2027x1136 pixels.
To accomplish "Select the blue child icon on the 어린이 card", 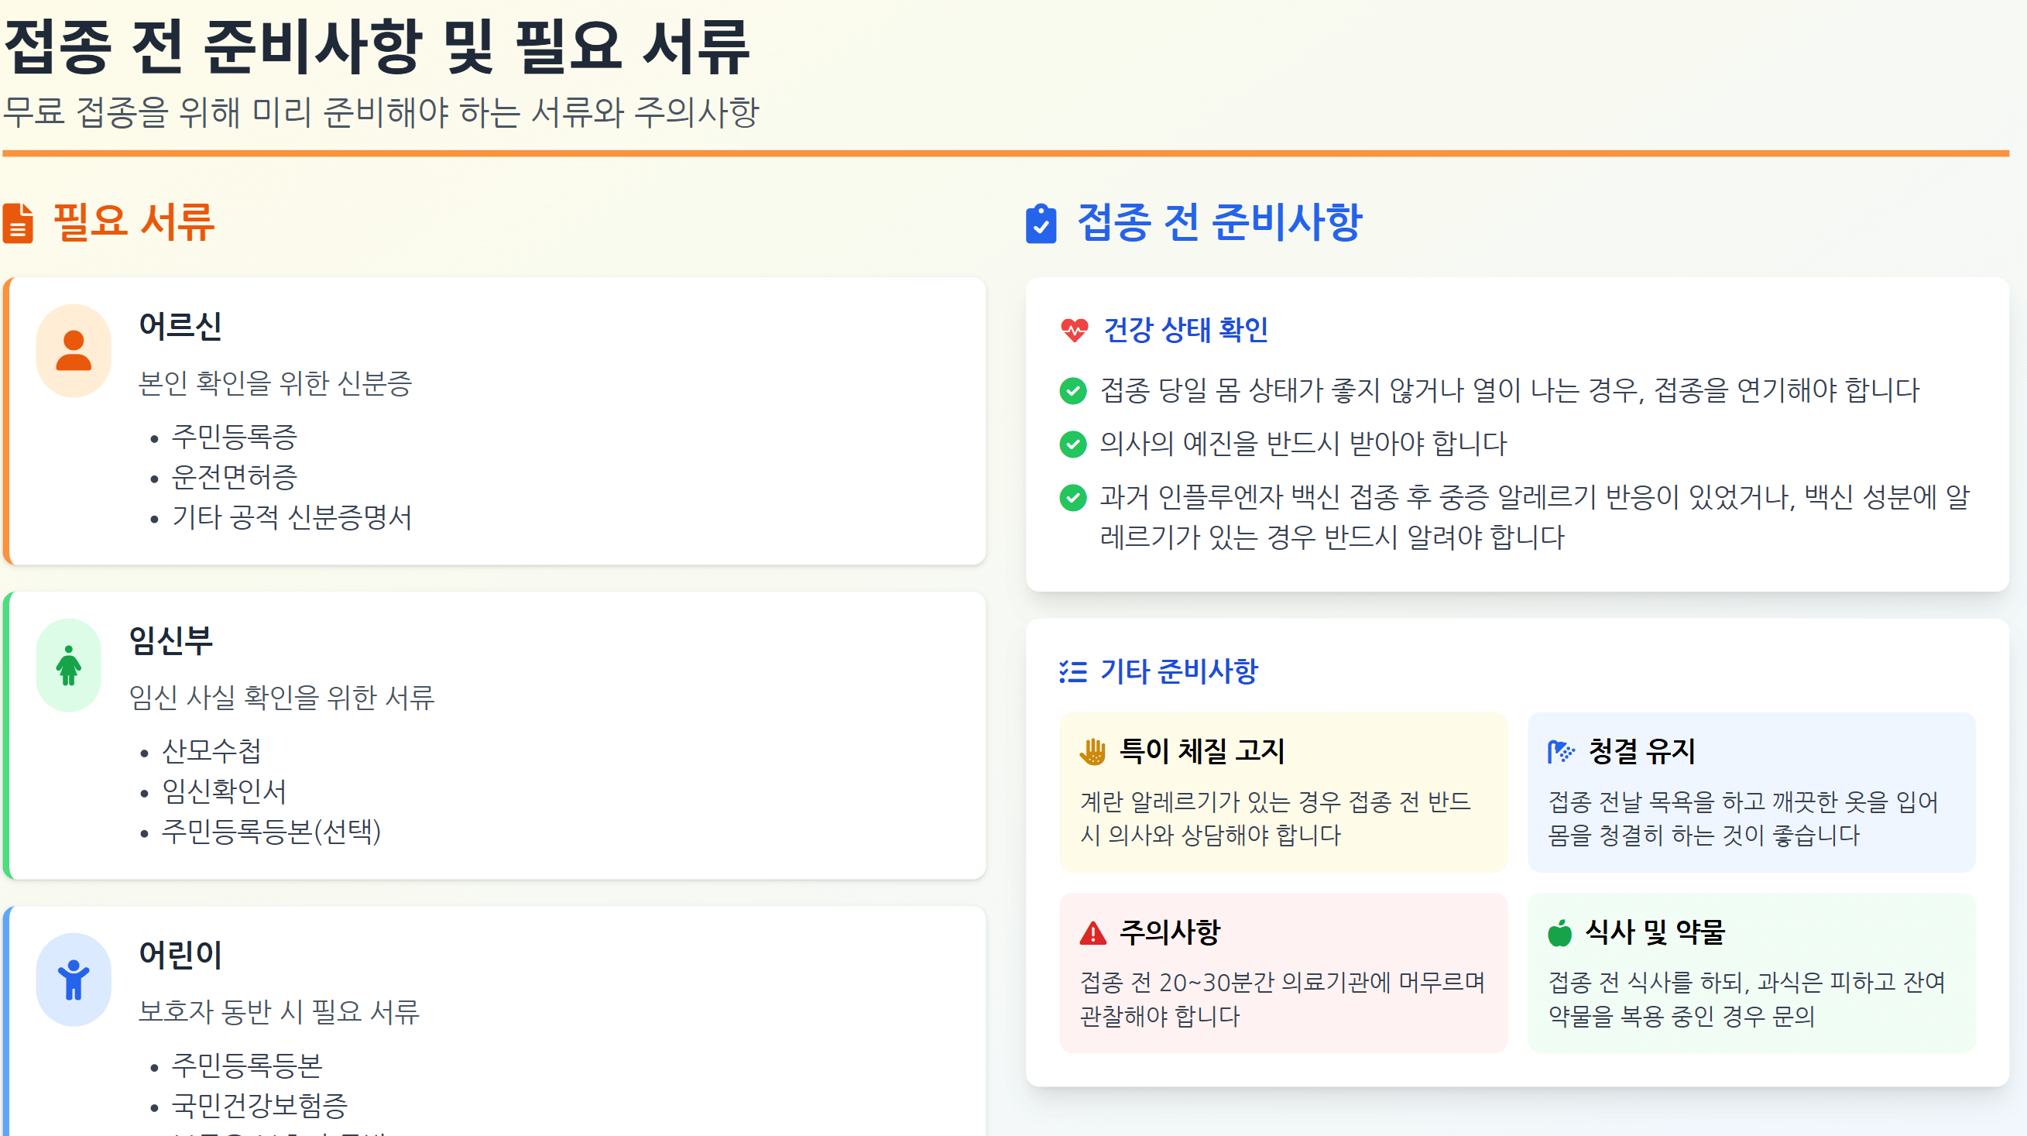I will (x=74, y=979).
